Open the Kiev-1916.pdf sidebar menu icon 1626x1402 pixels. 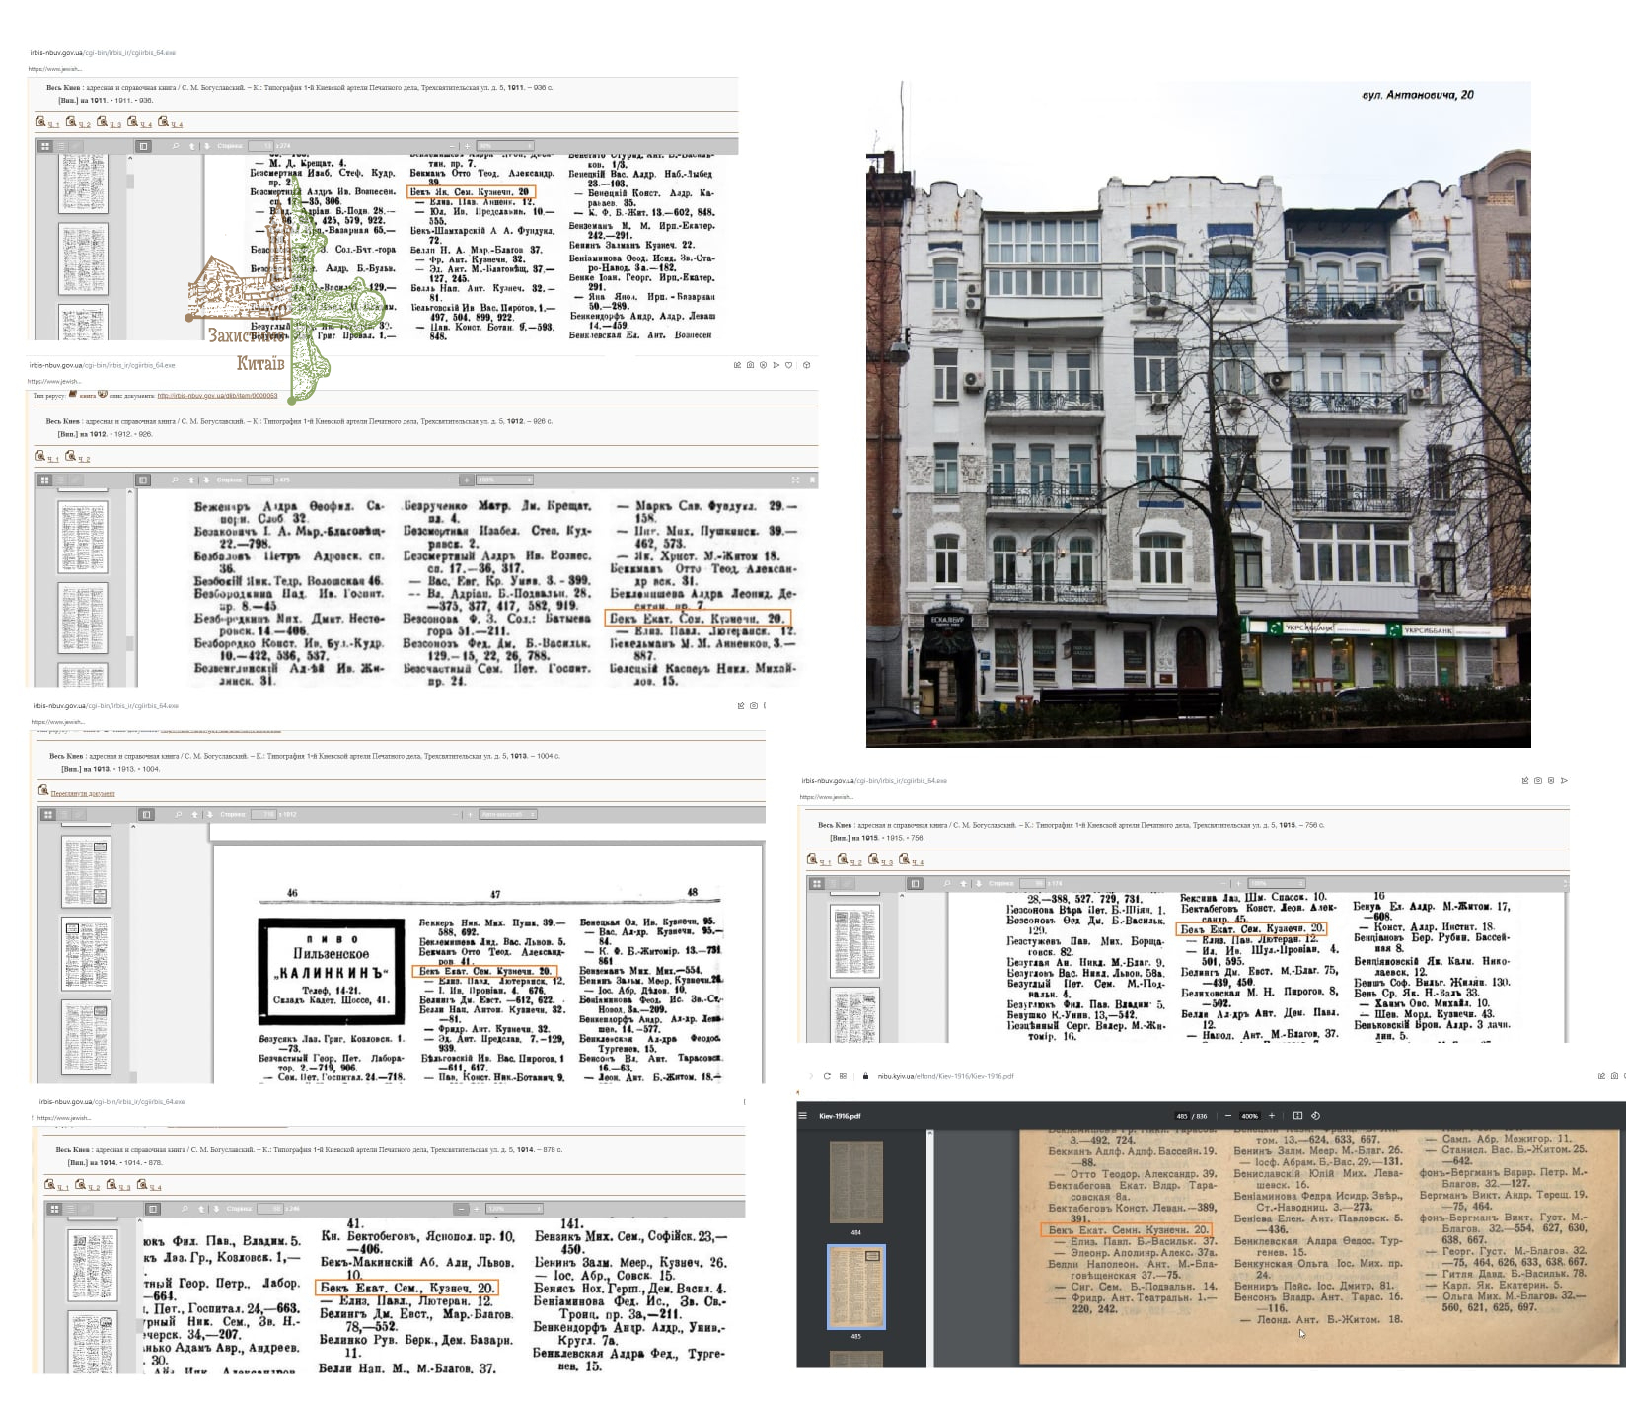tap(803, 1116)
